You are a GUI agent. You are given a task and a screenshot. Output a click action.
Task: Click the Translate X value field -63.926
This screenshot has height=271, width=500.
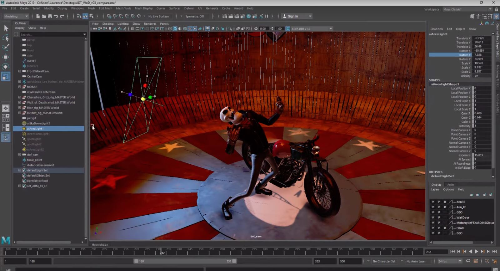(482, 38)
